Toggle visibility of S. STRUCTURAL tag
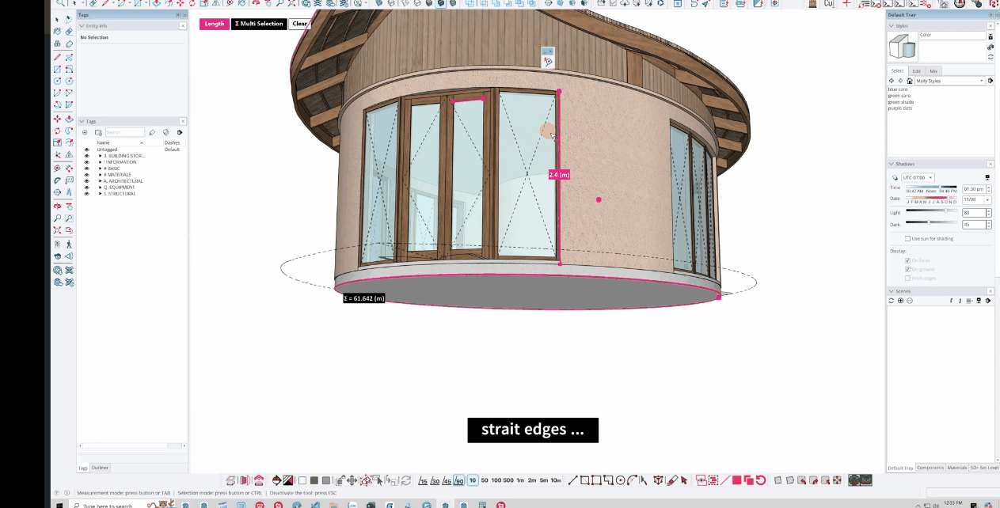This screenshot has width=1000, height=508. 86,194
